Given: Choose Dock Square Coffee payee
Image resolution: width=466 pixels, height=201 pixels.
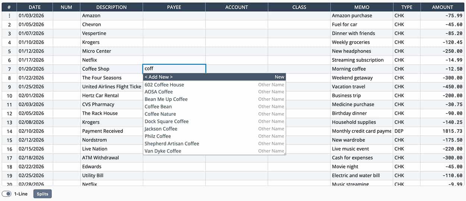Looking at the screenshot, I should (x=214, y=121).
